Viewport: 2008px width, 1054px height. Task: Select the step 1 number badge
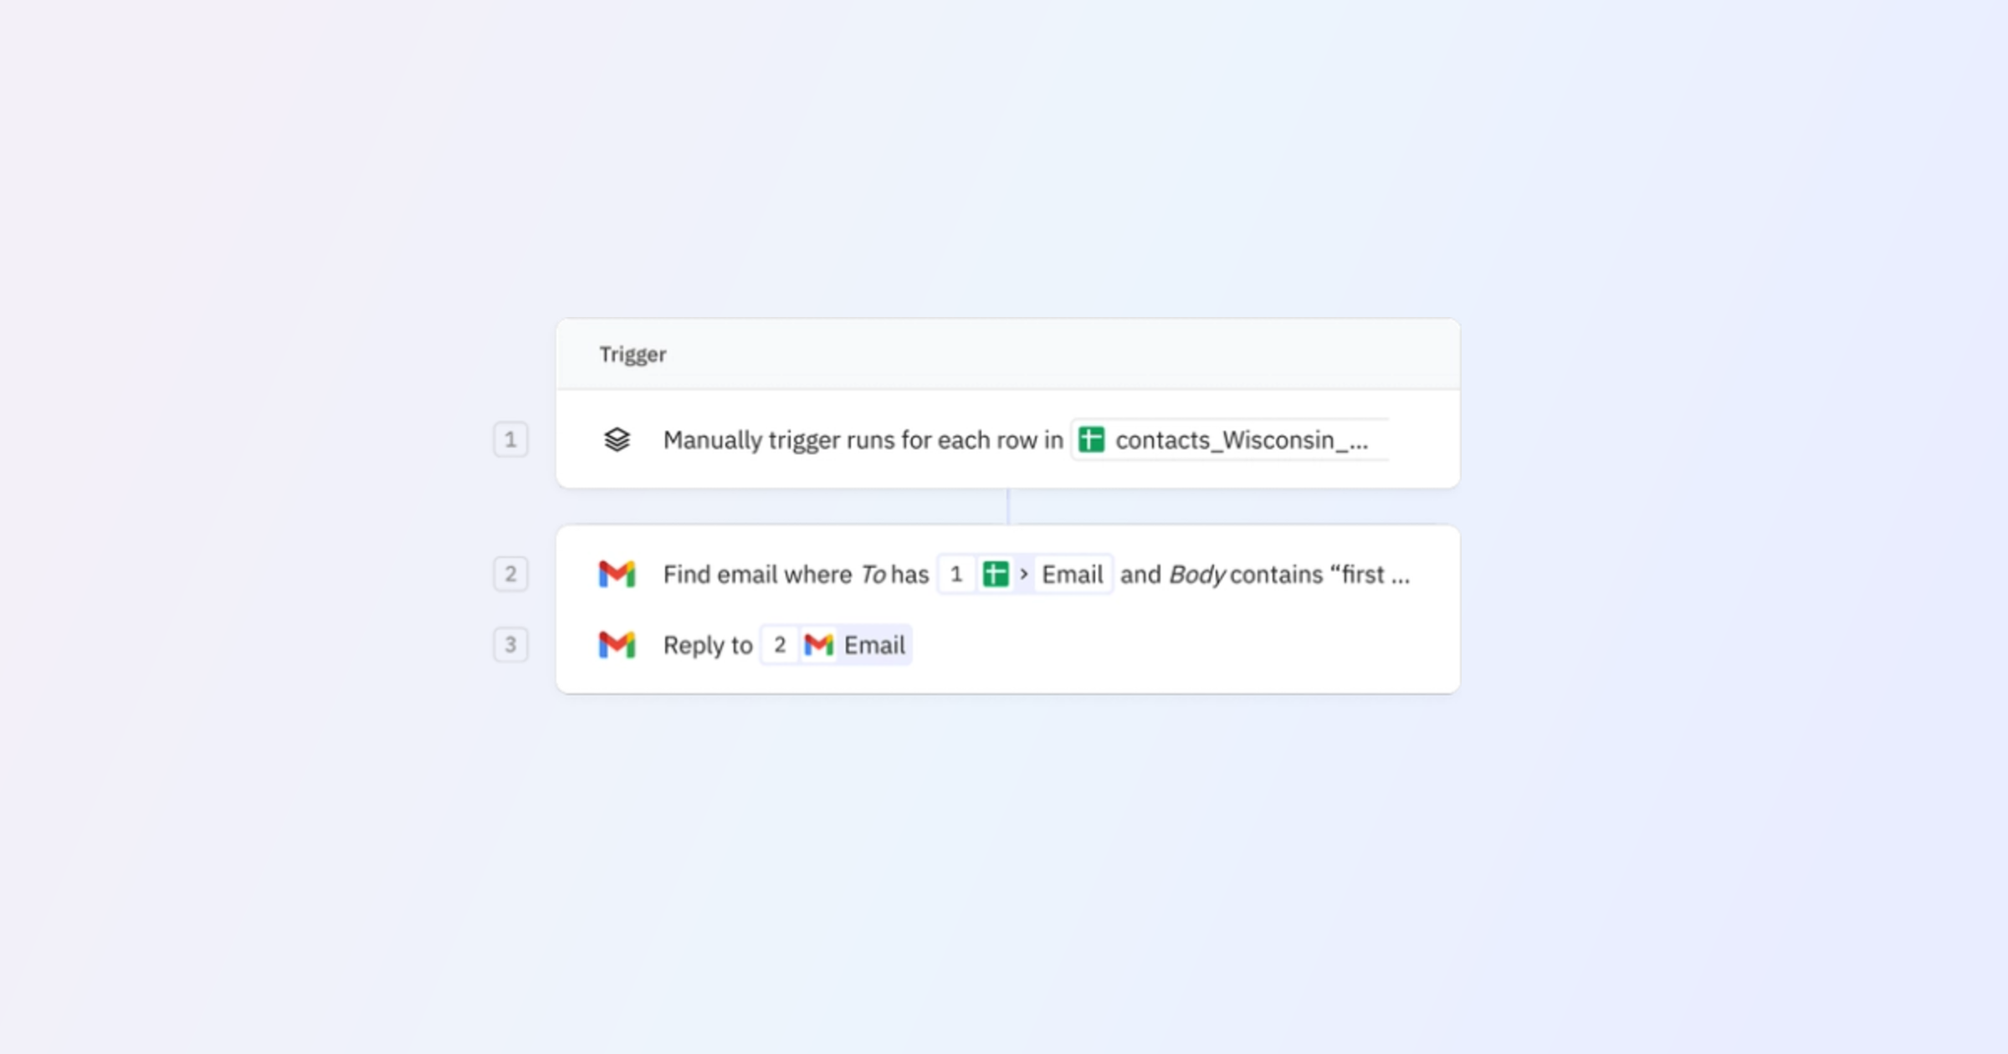[x=510, y=439]
